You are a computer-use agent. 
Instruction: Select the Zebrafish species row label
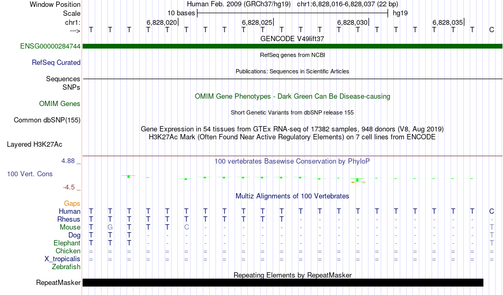point(66,267)
